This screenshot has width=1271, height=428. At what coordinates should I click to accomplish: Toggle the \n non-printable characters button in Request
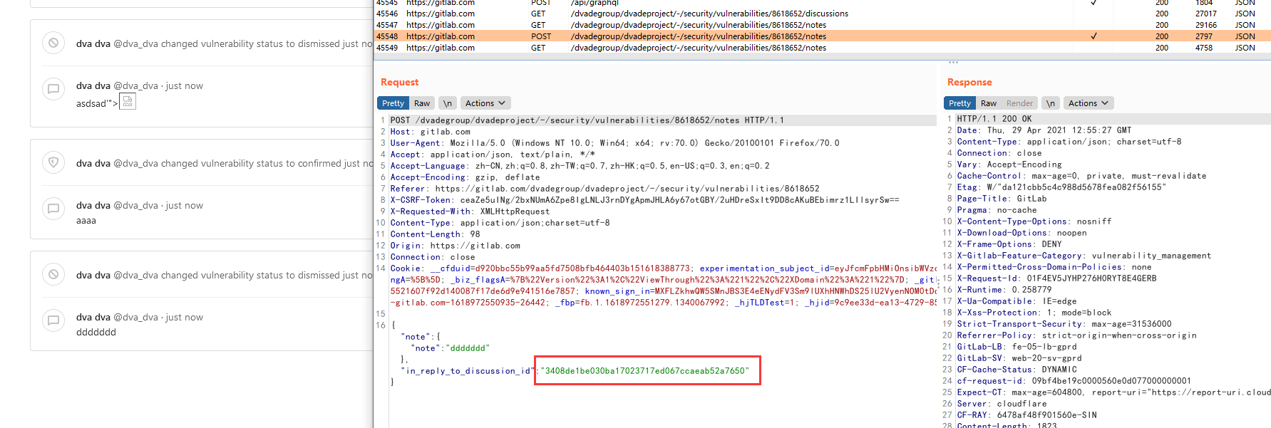(448, 103)
